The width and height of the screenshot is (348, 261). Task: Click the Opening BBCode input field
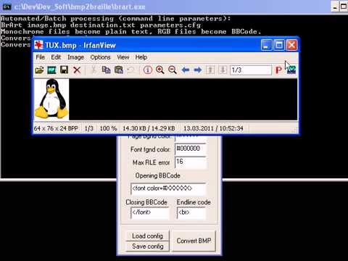point(168,188)
